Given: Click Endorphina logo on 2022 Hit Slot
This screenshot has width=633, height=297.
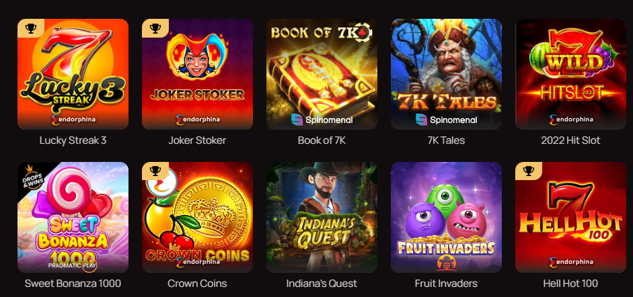Looking at the screenshot, I should (571, 120).
